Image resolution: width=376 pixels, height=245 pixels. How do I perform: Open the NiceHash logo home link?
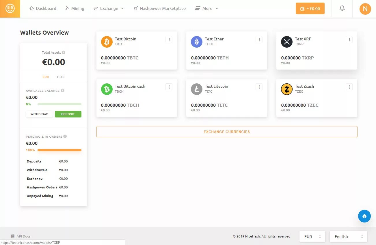coord(10,9)
